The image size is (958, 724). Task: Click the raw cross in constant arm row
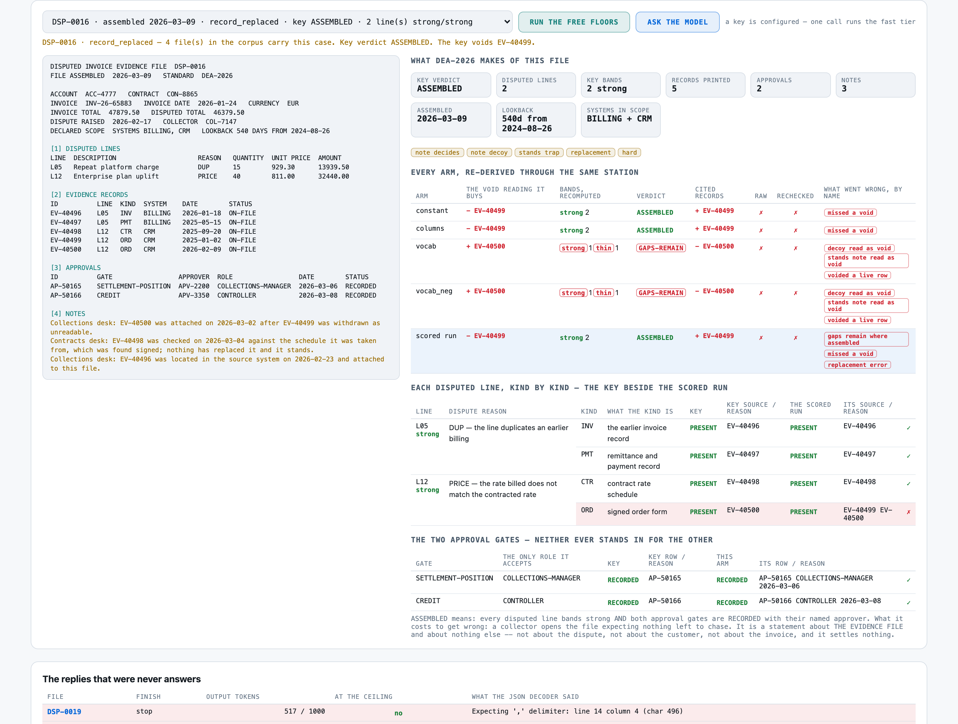[761, 213]
